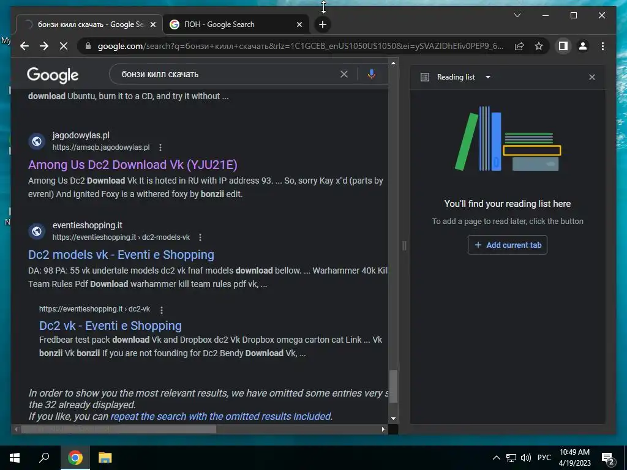Viewport: 627px width, 470px height.
Task: Stop page loading with the X button
Action: pyautogui.click(x=64, y=47)
